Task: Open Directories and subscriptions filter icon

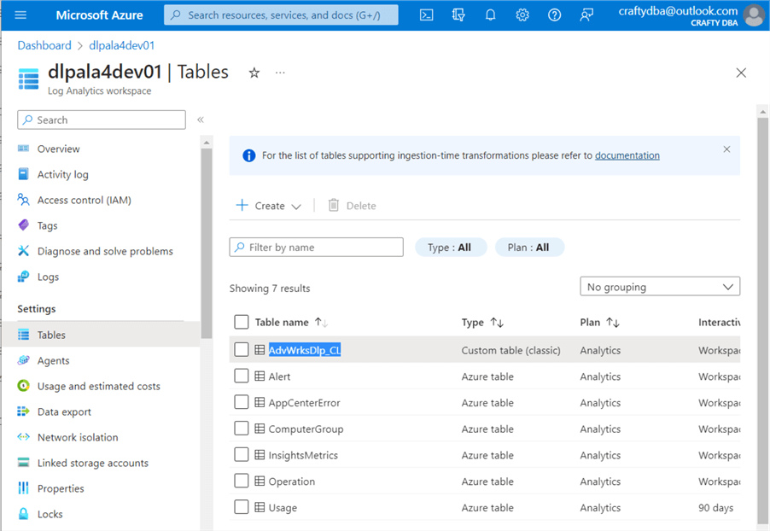Action: 458,15
